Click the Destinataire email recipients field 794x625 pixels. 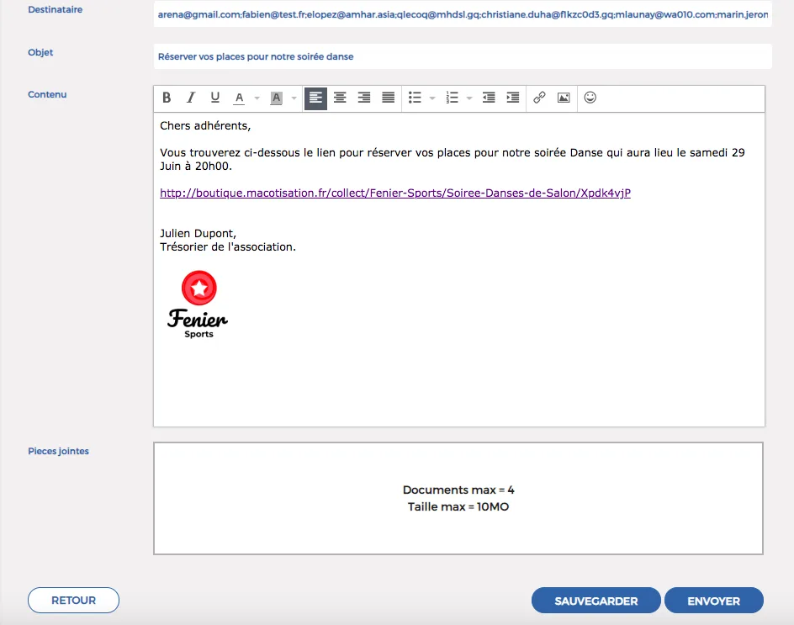tap(463, 14)
